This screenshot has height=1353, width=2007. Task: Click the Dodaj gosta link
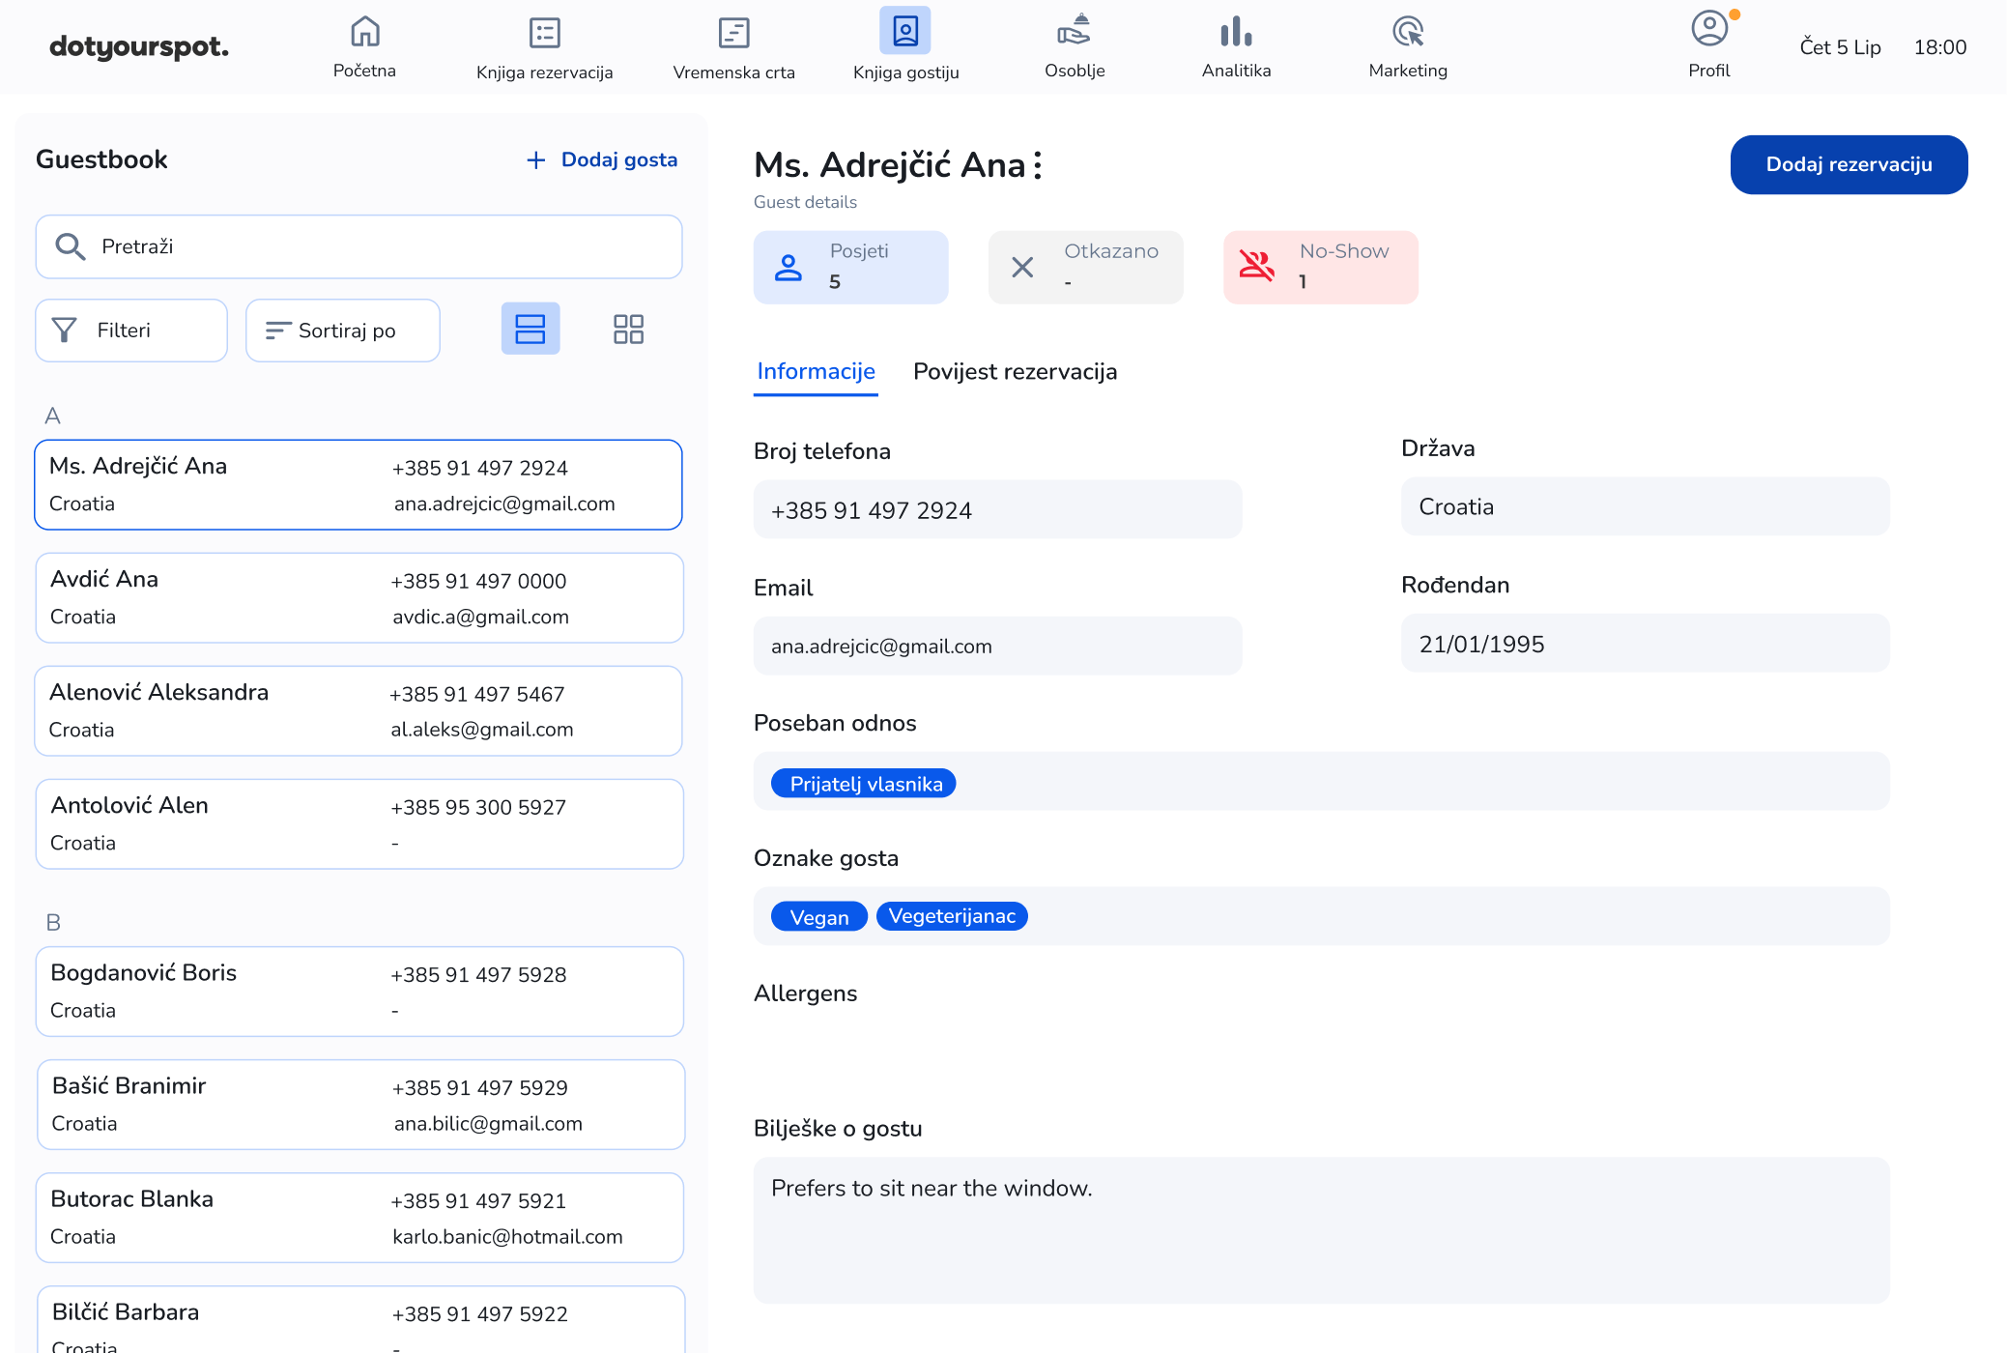pos(602,160)
